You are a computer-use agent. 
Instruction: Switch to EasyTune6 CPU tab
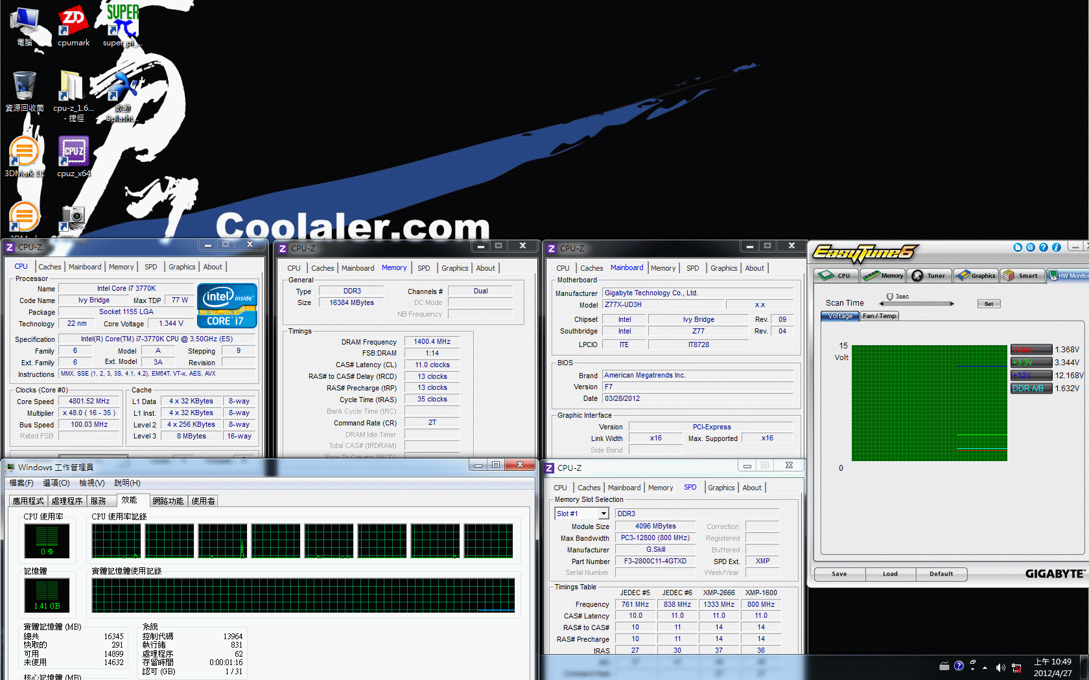point(836,275)
